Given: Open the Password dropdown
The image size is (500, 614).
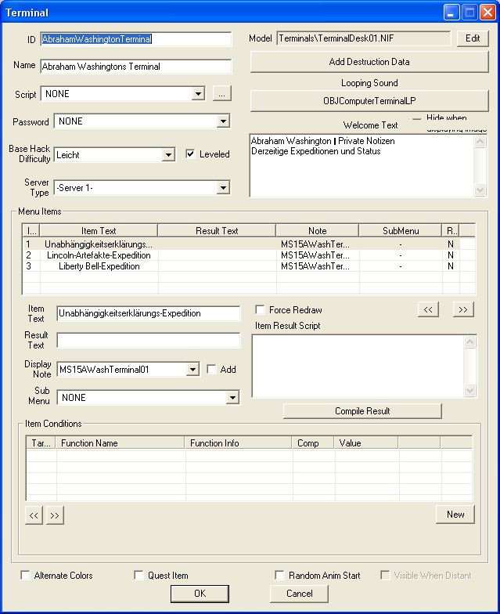Looking at the screenshot, I should click(224, 121).
